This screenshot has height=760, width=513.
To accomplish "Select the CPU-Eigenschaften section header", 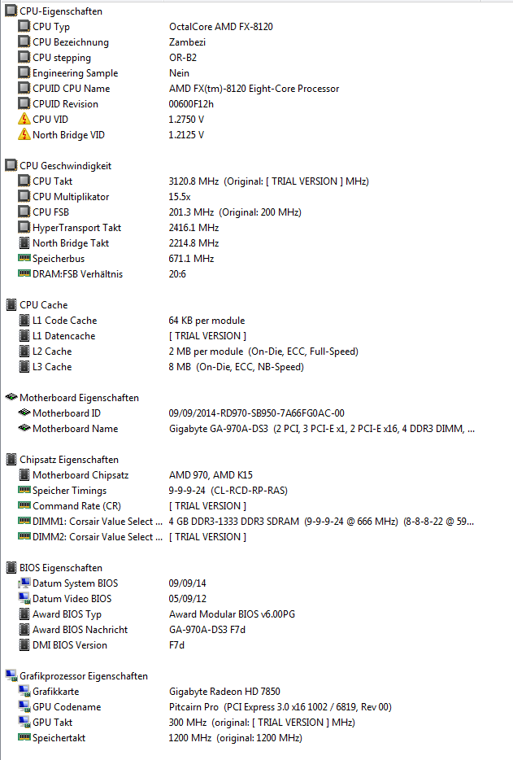I will click(x=61, y=11).
